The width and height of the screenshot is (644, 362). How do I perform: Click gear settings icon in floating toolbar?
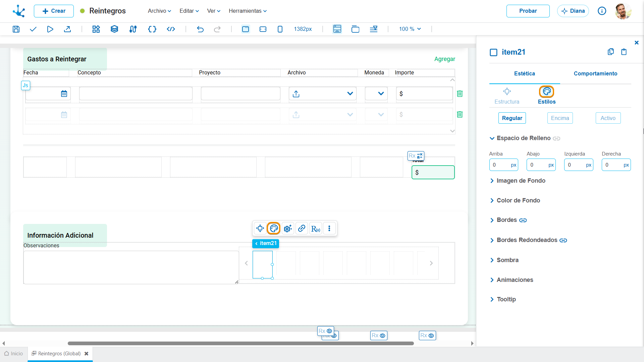(288, 228)
